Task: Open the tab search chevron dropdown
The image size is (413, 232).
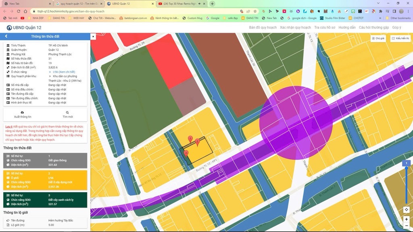Action: (x=378, y=3)
